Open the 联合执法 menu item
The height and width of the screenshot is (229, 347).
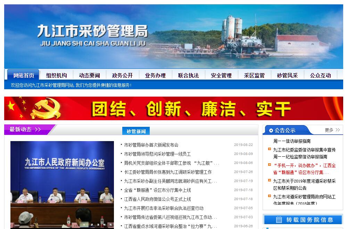point(188,75)
